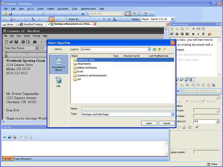223x167 pixels.
Task: Jump to last frame icon
Action: (x=109, y=19)
